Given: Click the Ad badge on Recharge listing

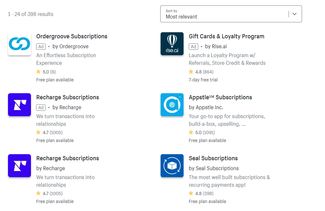Looking at the screenshot, I should point(41,108).
